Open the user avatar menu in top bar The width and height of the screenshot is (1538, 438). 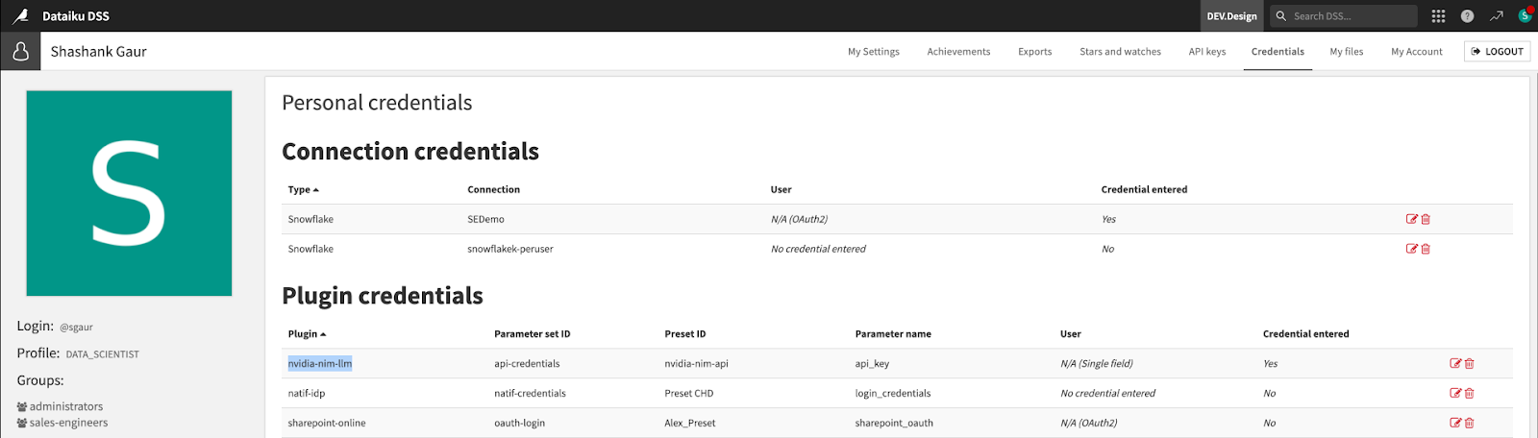click(1525, 15)
